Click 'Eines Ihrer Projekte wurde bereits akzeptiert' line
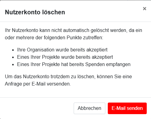 coord(65,57)
